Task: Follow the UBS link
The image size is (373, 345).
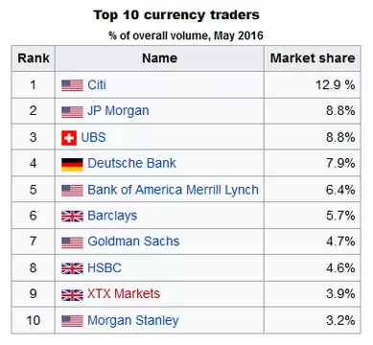Action: pos(93,137)
